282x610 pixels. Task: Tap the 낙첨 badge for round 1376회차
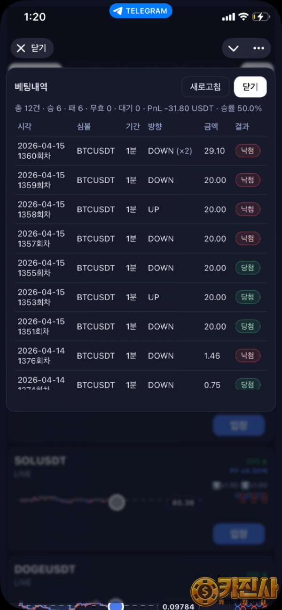[x=248, y=356]
